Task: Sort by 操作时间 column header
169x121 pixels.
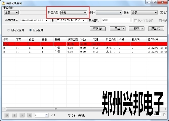Action: [157, 39]
